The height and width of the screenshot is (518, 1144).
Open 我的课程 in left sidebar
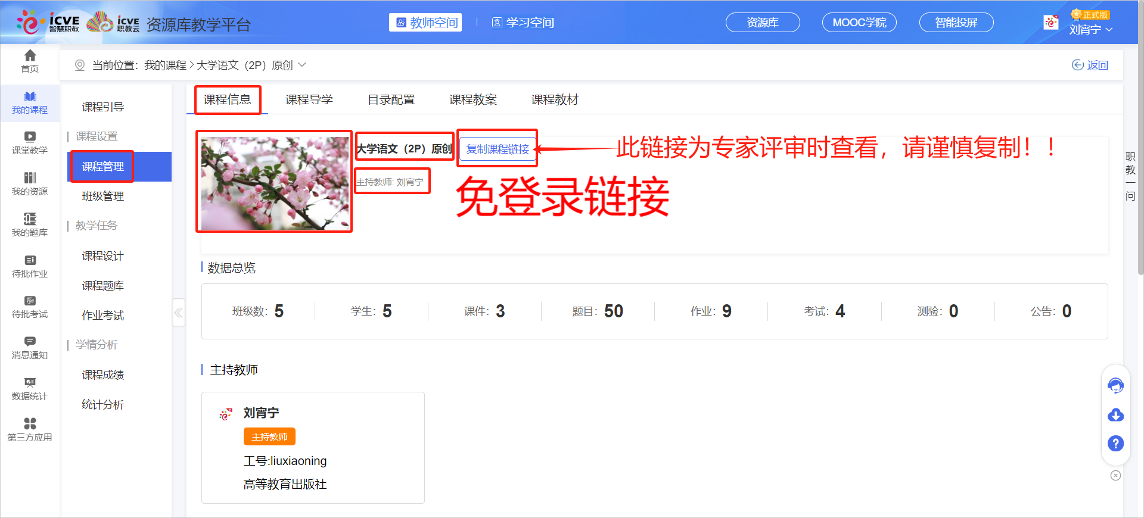tap(30, 102)
